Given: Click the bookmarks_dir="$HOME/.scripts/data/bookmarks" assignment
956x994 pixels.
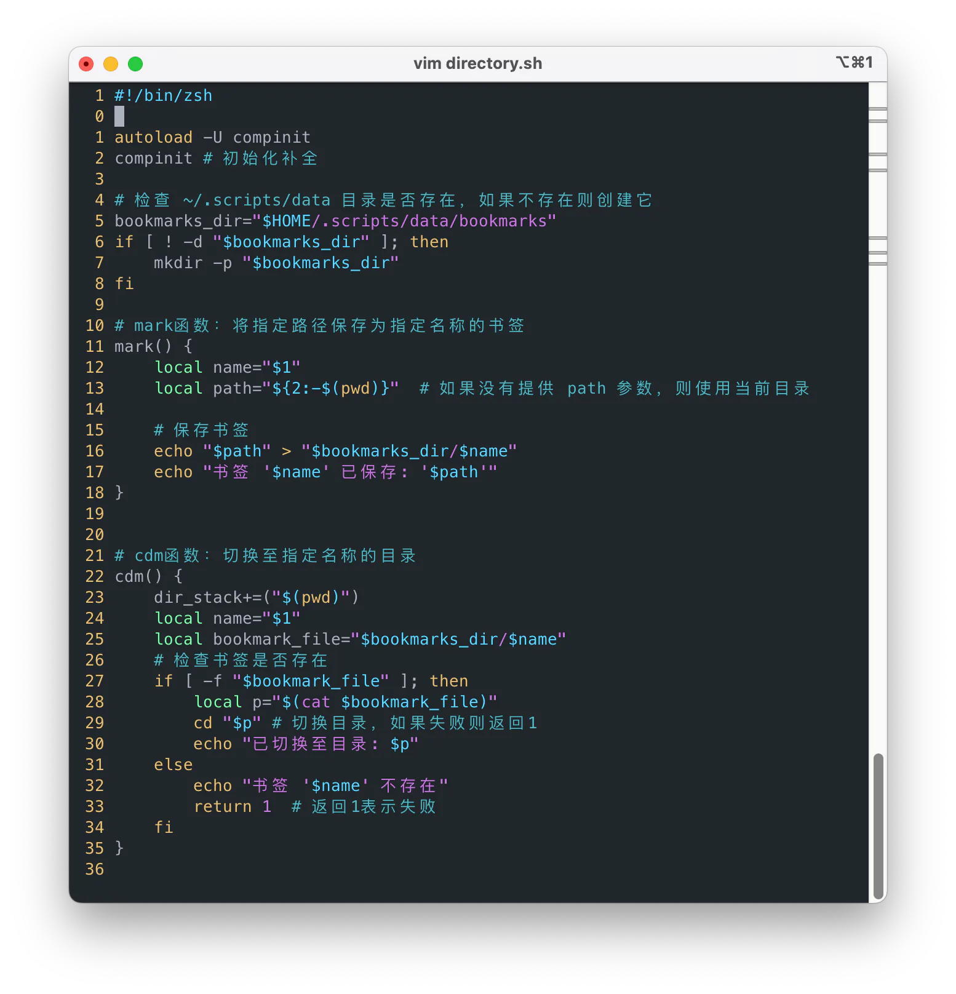Looking at the screenshot, I should point(335,221).
